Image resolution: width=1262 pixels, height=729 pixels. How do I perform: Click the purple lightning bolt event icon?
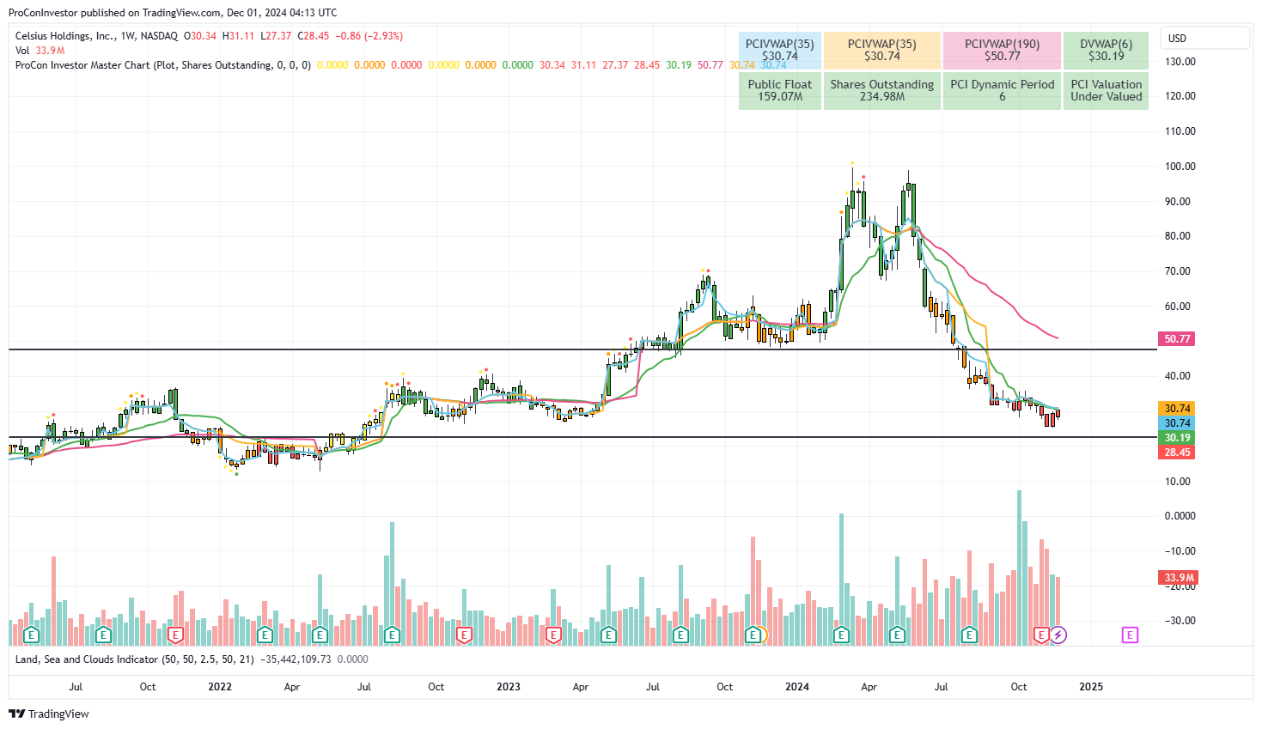[1058, 635]
